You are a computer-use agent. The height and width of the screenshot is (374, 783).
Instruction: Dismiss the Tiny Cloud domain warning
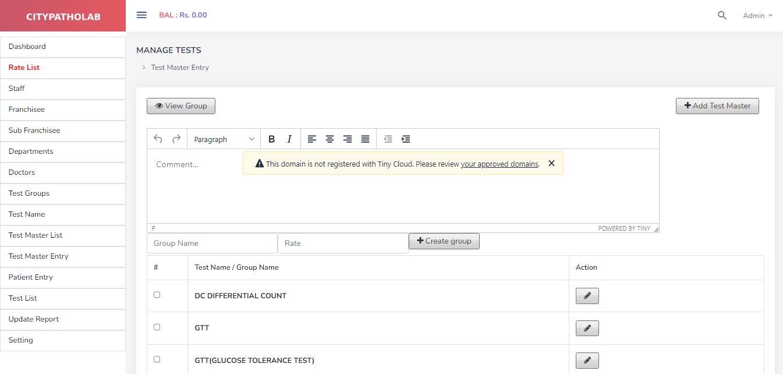click(551, 164)
